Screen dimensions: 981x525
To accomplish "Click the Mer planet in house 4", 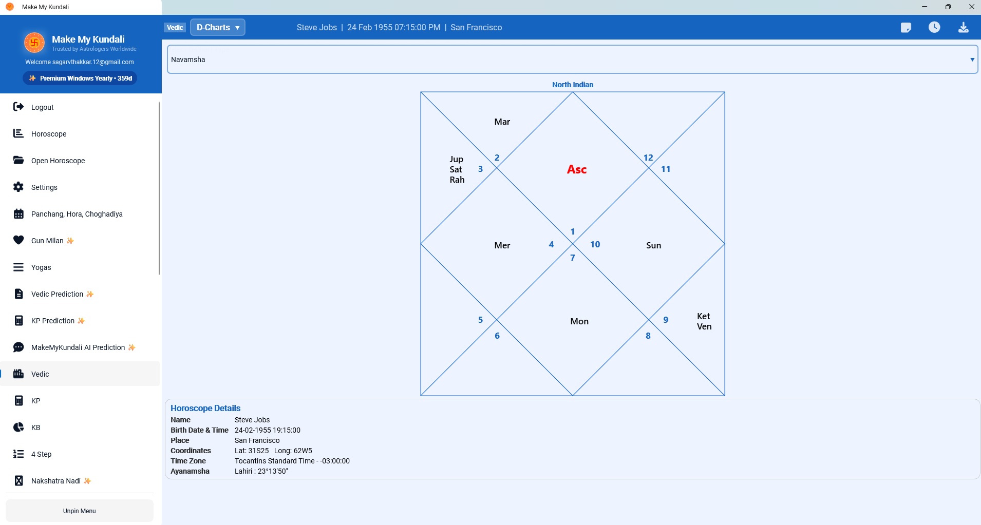I will click(x=502, y=245).
